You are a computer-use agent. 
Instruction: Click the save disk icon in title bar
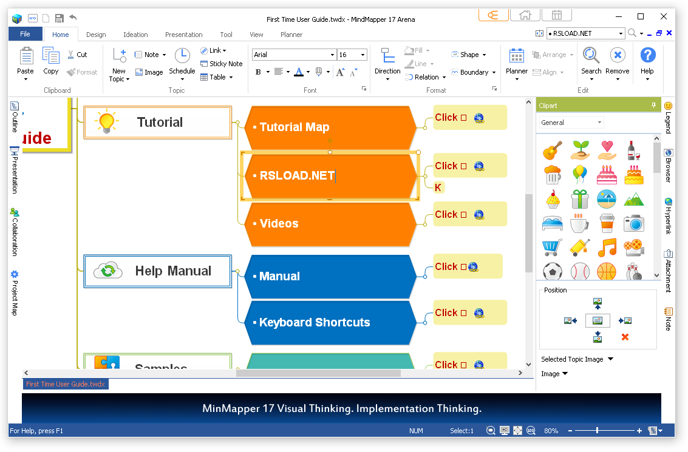pyautogui.click(x=60, y=18)
